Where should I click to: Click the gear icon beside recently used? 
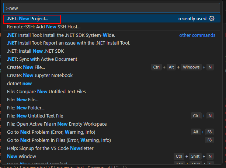[x=212, y=18]
